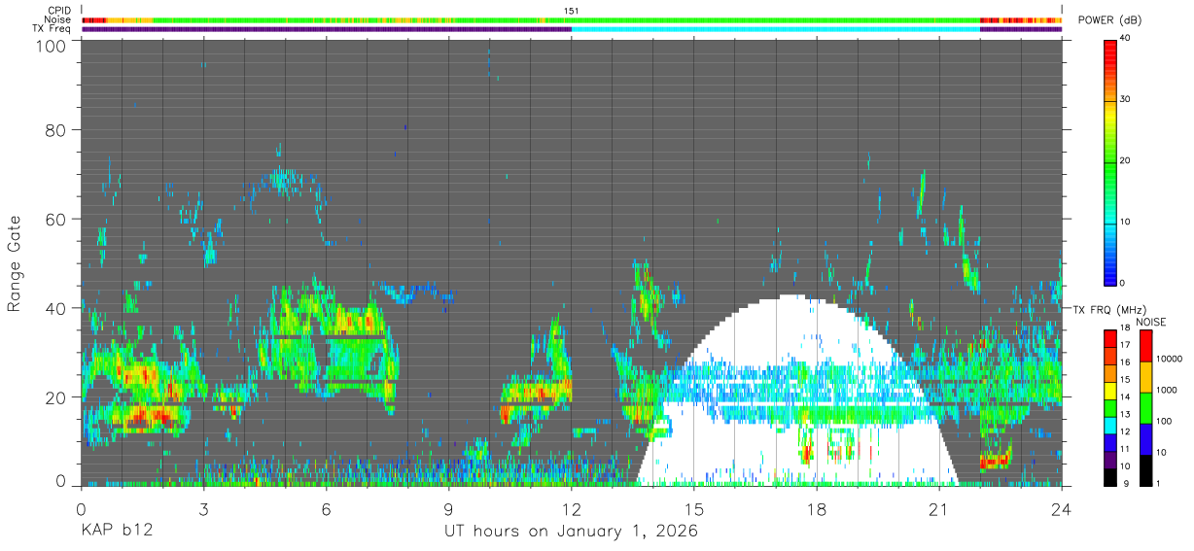Click the NOISE legend title

tap(1151, 322)
